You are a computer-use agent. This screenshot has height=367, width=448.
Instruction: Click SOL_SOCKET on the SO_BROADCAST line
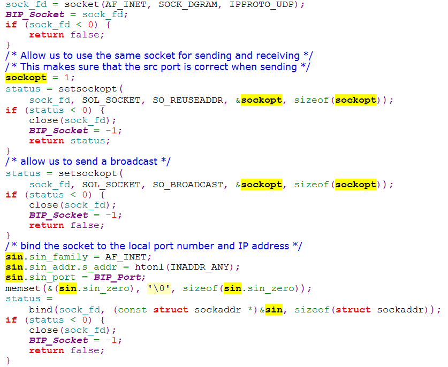(x=111, y=185)
